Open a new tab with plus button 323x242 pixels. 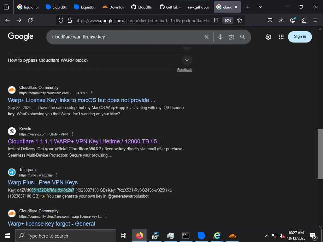tap(248, 7)
